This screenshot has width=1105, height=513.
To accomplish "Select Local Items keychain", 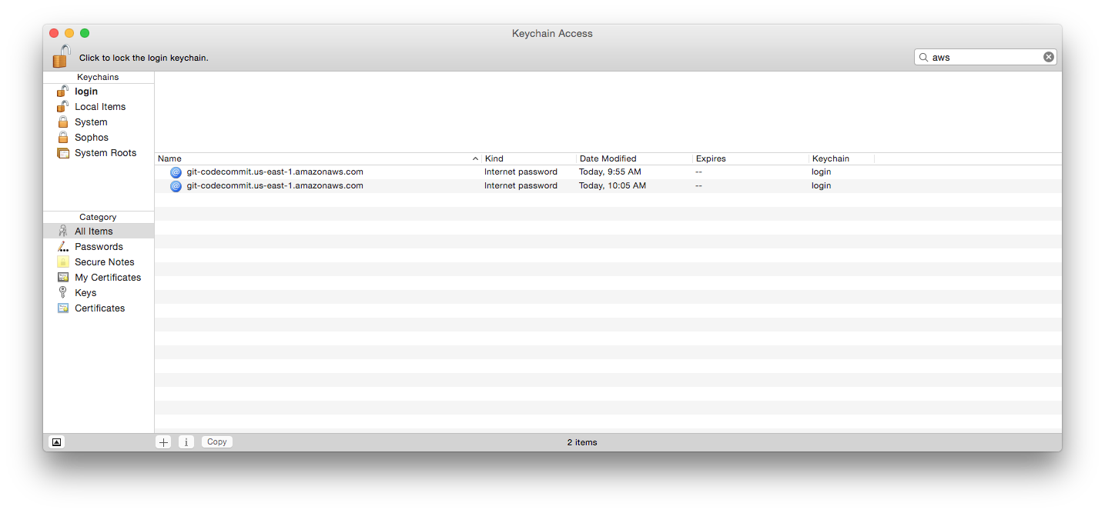I will tap(99, 107).
